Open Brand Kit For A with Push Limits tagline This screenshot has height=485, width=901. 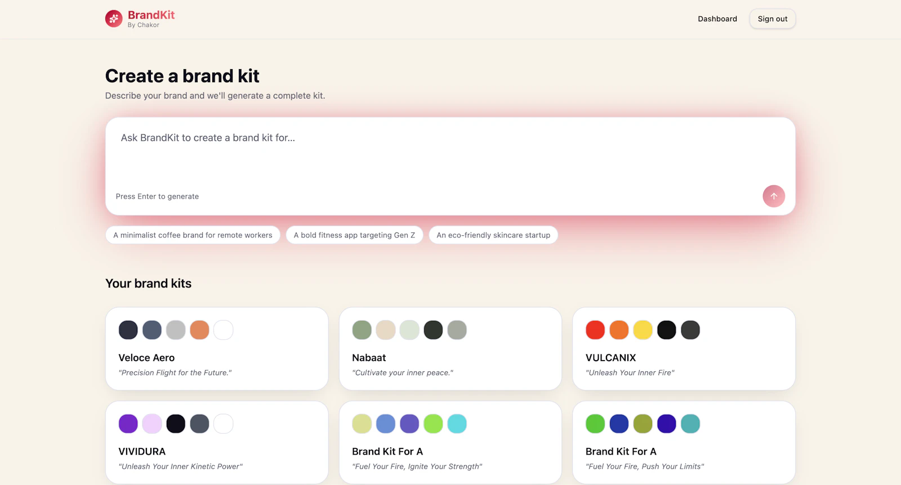click(684, 442)
